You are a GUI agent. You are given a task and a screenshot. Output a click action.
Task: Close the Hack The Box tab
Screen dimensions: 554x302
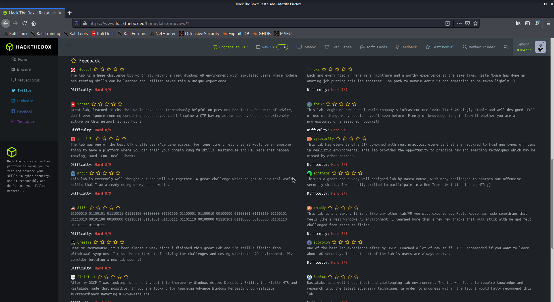click(x=60, y=13)
